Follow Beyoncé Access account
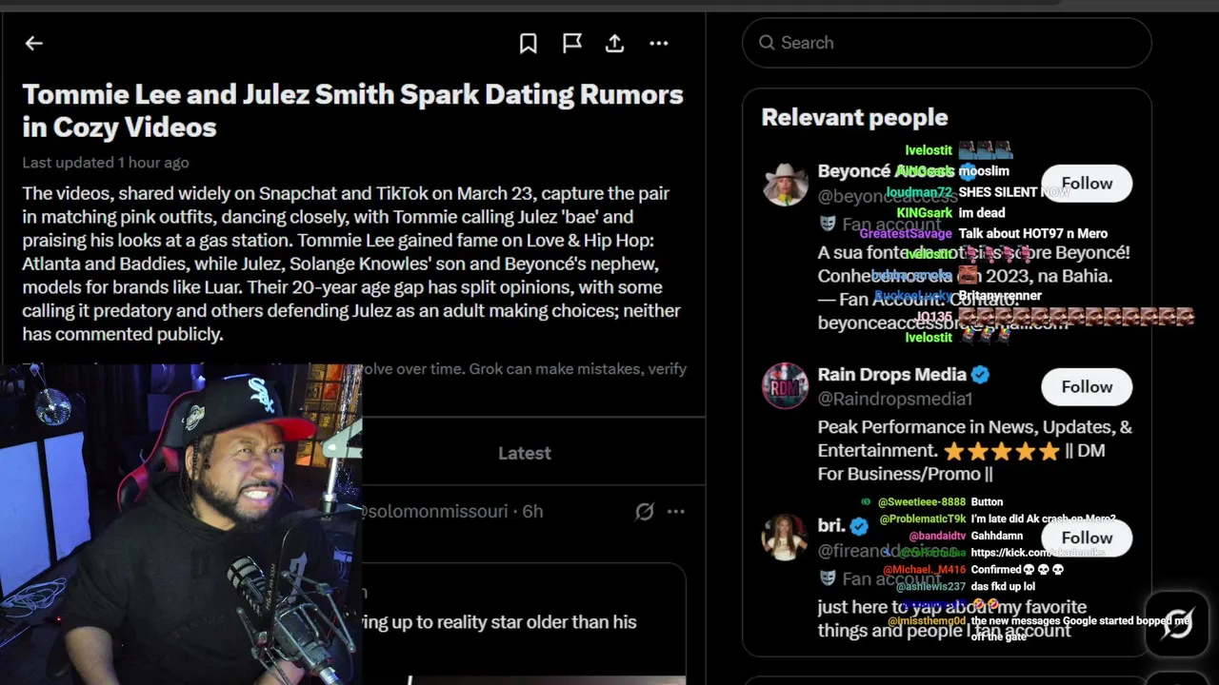The image size is (1219, 685). (x=1087, y=184)
